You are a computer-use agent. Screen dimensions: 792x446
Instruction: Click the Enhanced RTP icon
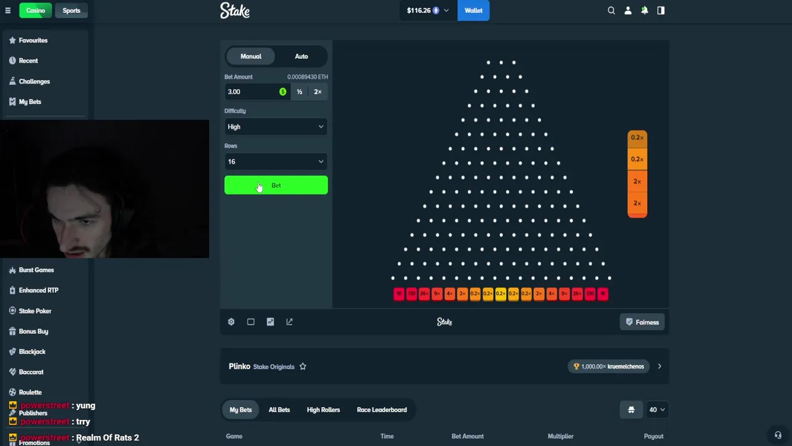[x=12, y=290]
